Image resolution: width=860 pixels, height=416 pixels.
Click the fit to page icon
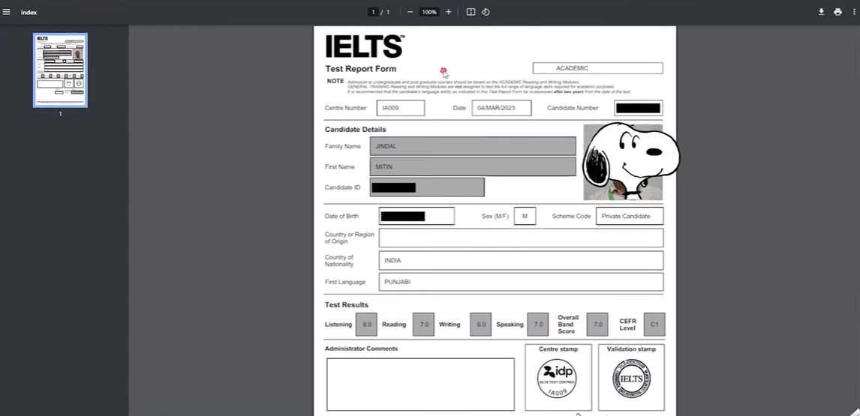471,12
